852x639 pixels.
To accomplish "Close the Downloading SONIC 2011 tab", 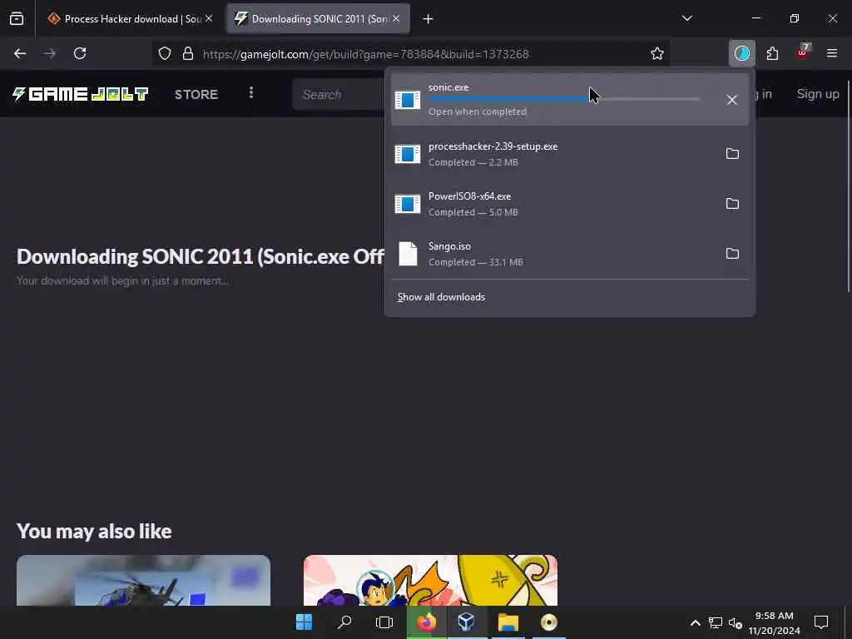I will click(396, 18).
